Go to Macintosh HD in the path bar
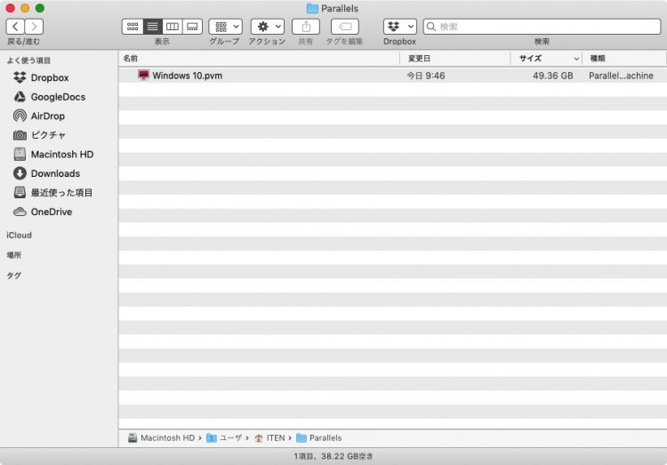 (162, 437)
